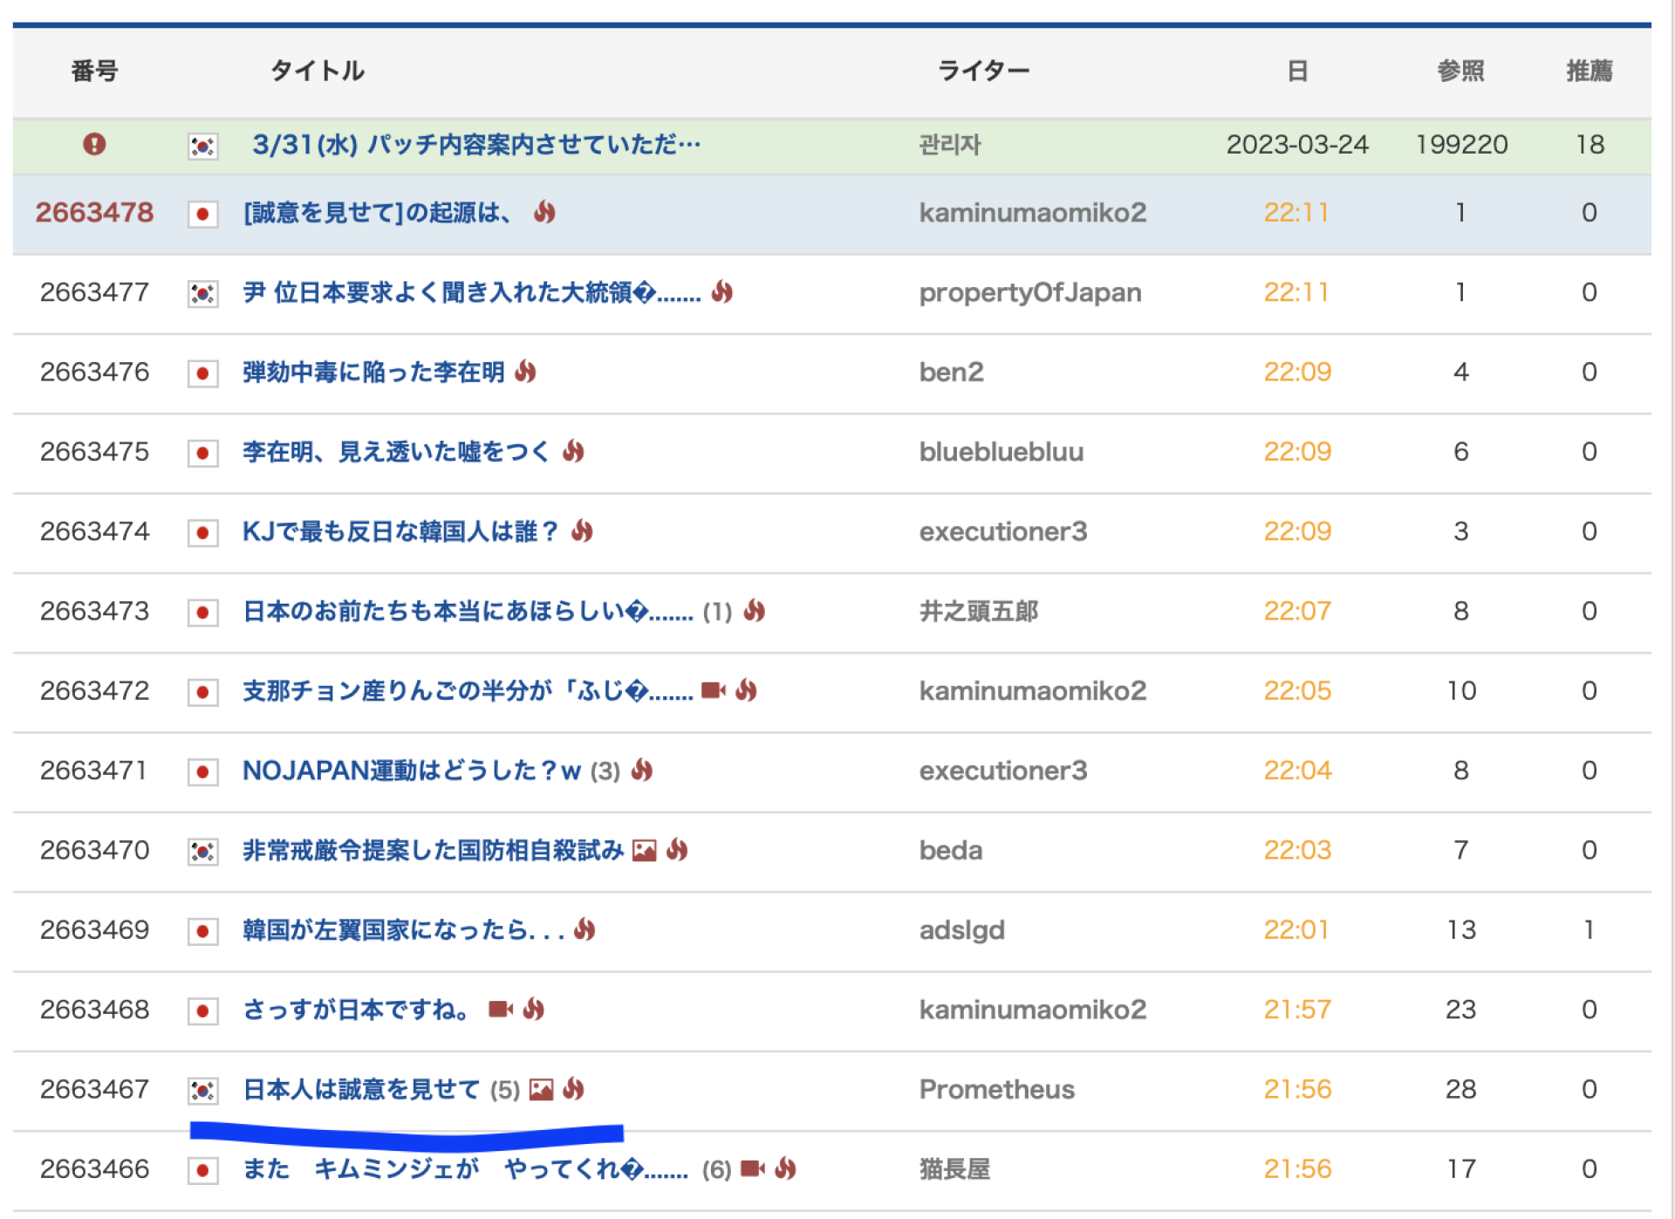Open post 李在明、見え透いた嘘をつく
This screenshot has height=1219, width=1675.
point(397,451)
